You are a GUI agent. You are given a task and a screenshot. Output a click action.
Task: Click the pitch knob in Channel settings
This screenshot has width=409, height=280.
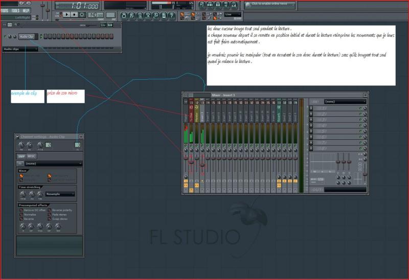coord(40,145)
